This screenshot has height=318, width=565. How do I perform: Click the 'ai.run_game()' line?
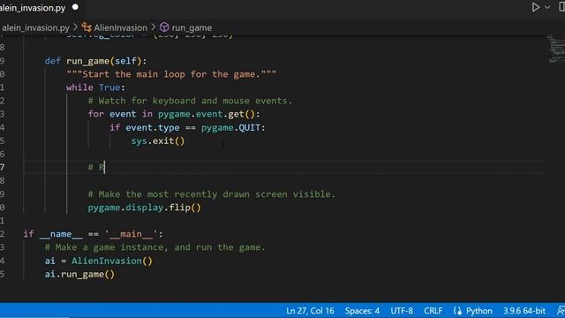tap(79, 275)
